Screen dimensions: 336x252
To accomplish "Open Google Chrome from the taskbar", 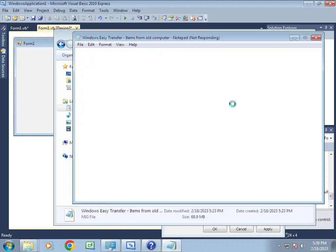I will pyautogui.click(x=70, y=245).
